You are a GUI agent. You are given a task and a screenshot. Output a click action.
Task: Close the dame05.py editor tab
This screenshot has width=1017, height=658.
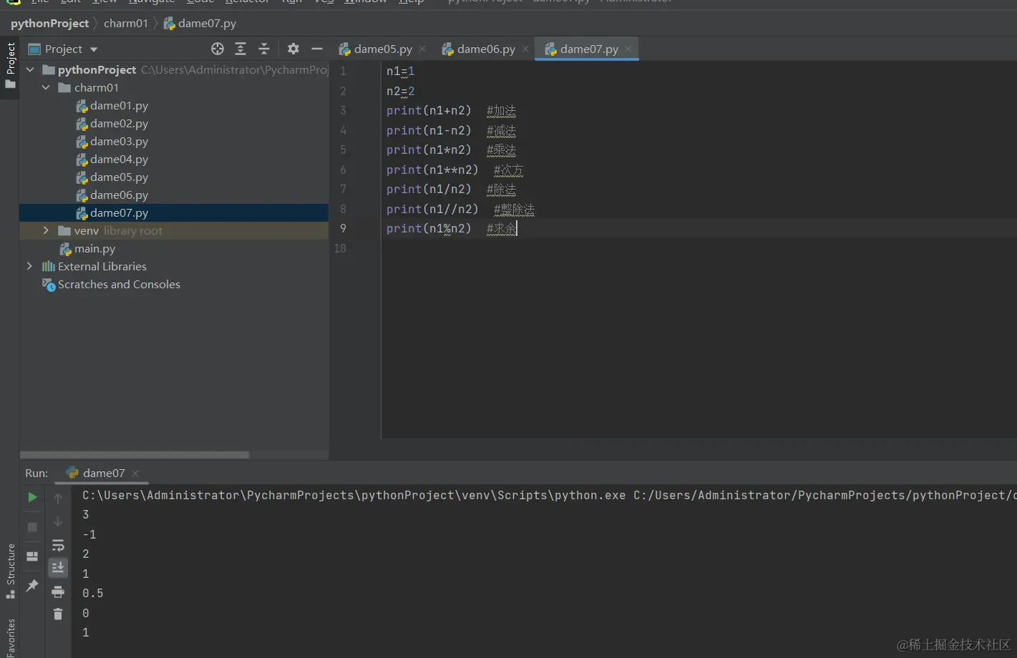tap(423, 49)
